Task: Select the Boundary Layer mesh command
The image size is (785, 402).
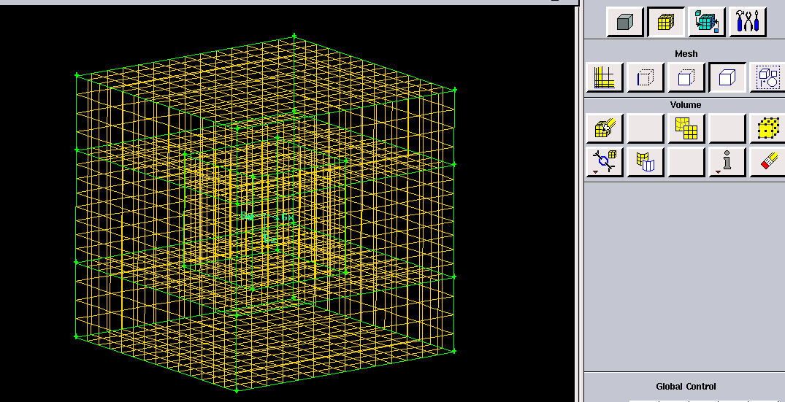Action: (604, 77)
